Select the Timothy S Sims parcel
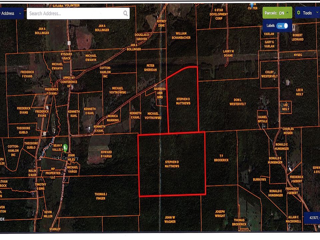 coord(40,187)
